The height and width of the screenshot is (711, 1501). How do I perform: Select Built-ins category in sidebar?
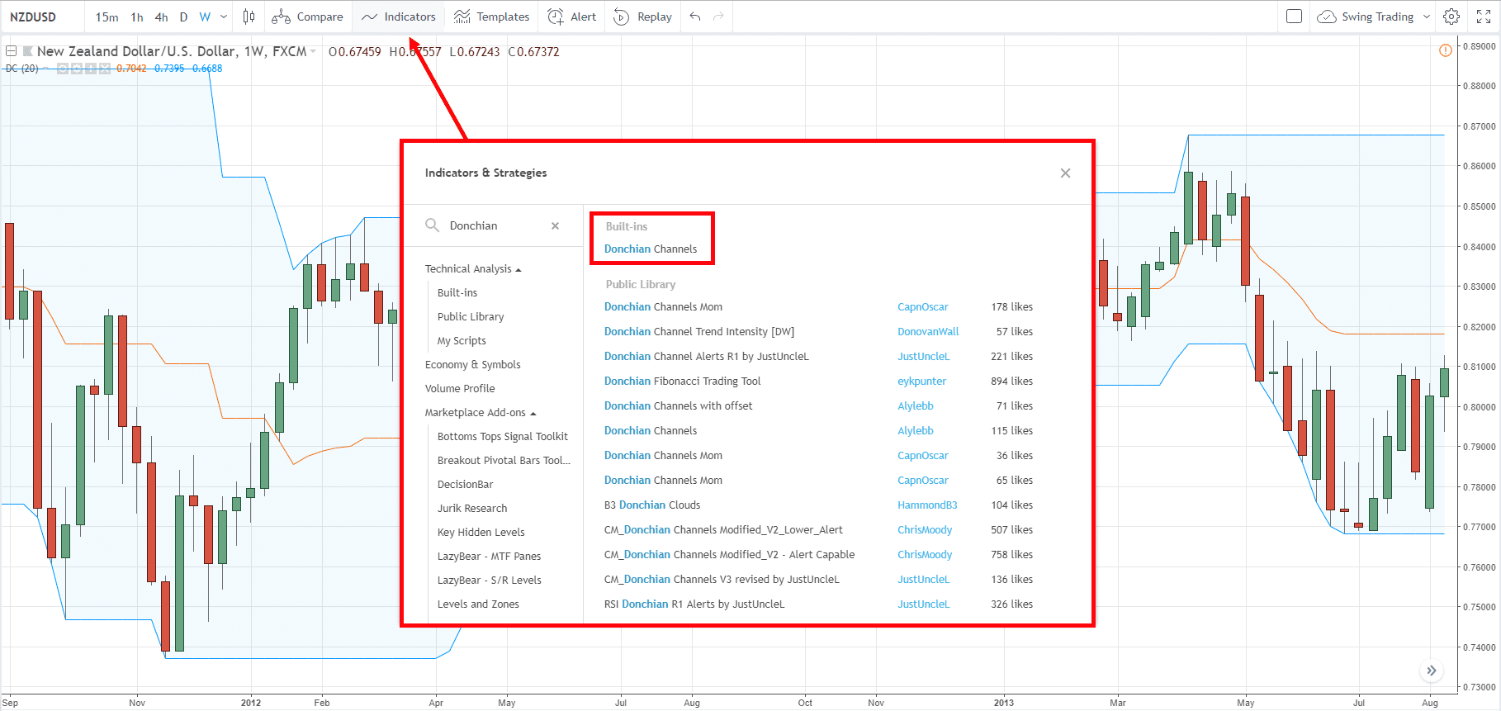click(457, 292)
